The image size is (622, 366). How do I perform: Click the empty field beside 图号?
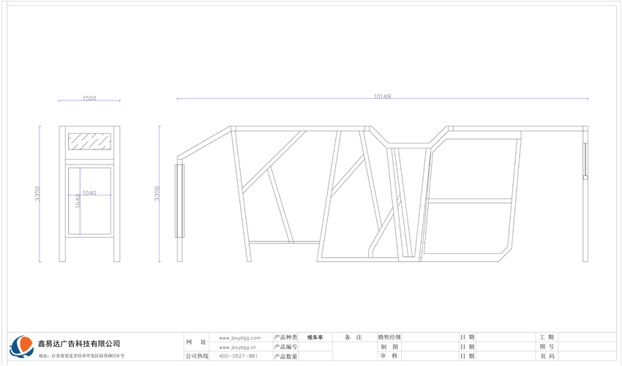[x=587, y=347]
